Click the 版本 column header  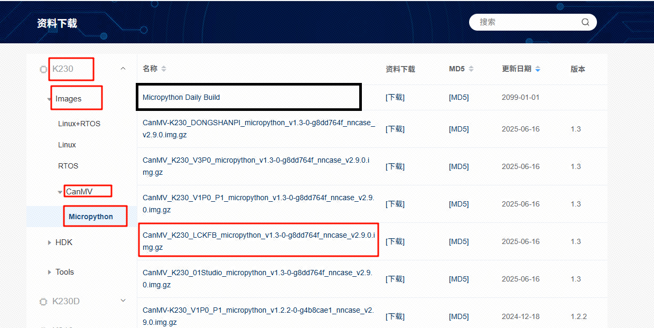578,69
